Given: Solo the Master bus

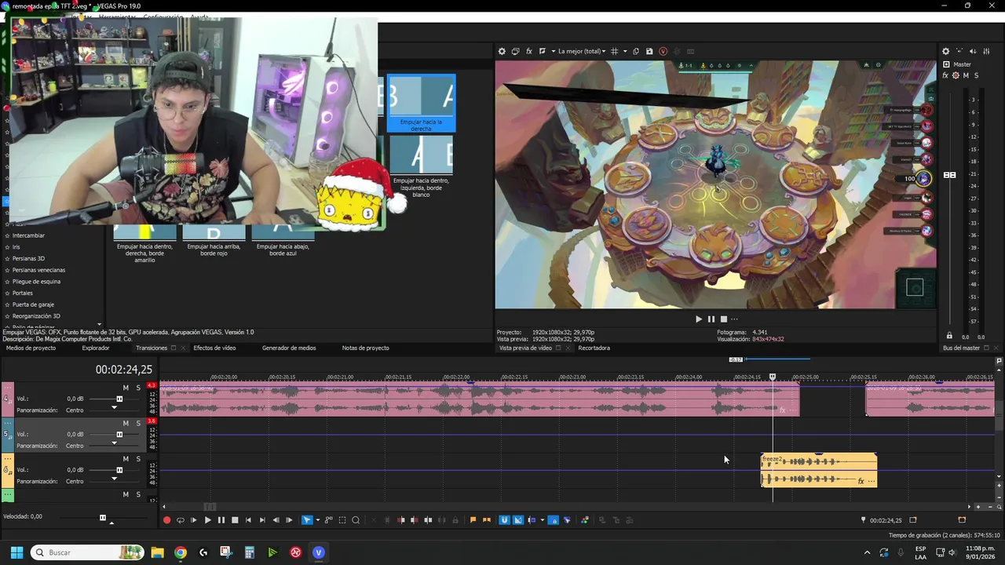Looking at the screenshot, I should 977,75.
